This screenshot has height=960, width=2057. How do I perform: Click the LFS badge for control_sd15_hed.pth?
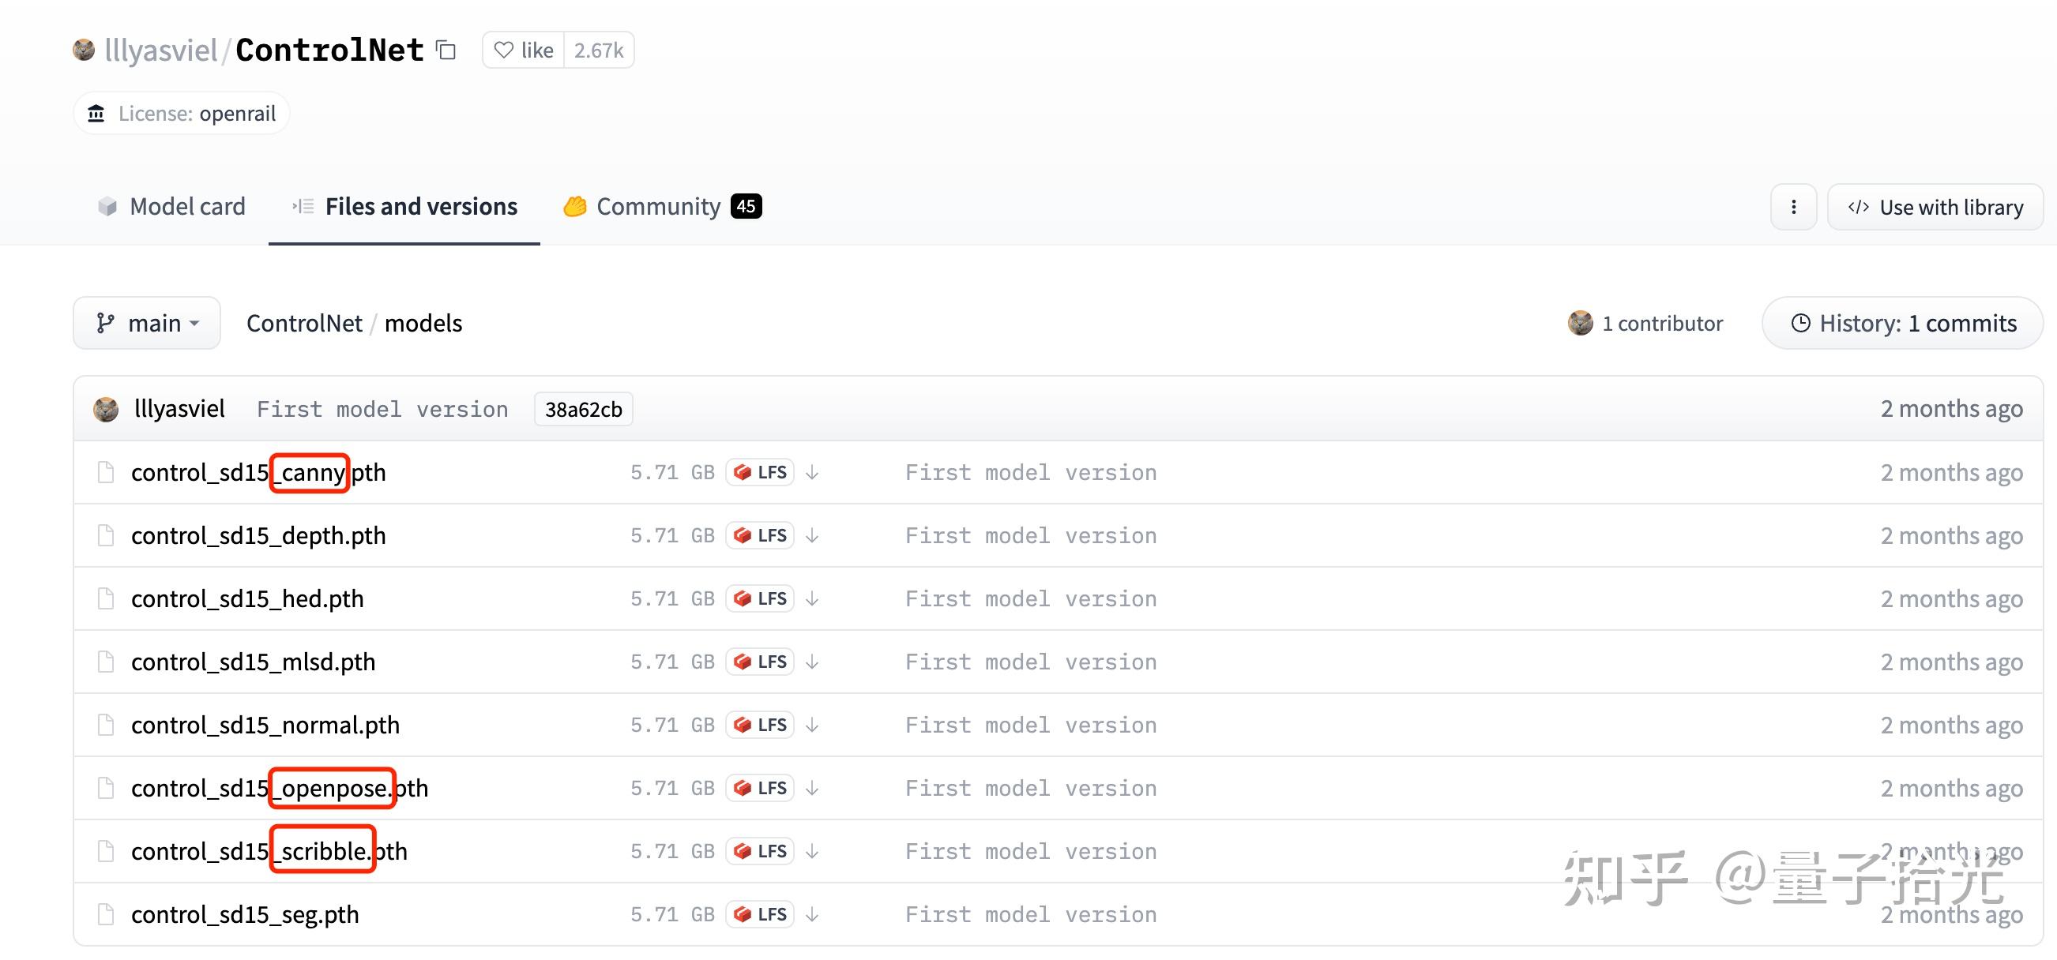[760, 598]
